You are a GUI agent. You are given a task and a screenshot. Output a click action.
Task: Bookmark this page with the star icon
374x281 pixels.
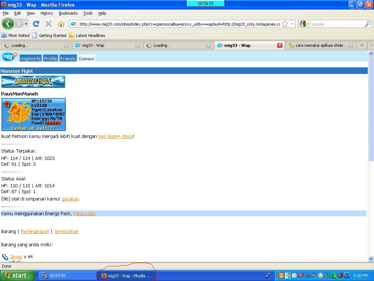pos(285,24)
